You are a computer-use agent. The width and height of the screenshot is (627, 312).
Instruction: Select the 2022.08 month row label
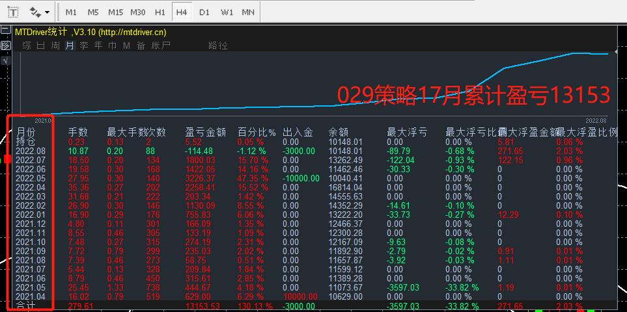click(31, 151)
